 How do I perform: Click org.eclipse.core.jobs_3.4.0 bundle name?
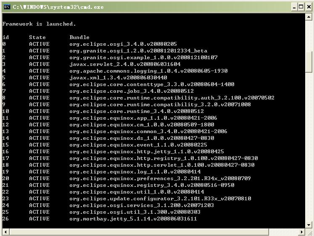pyautogui.click(x=132, y=91)
